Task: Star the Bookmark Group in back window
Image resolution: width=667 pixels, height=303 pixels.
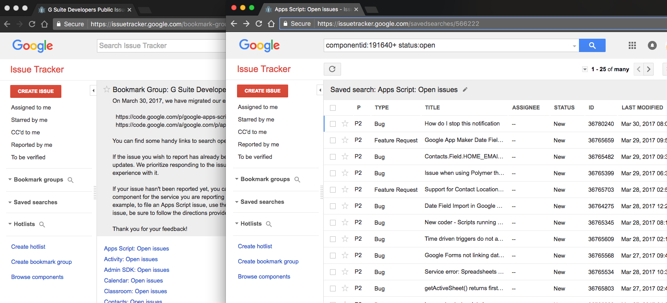Action: (107, 89)
